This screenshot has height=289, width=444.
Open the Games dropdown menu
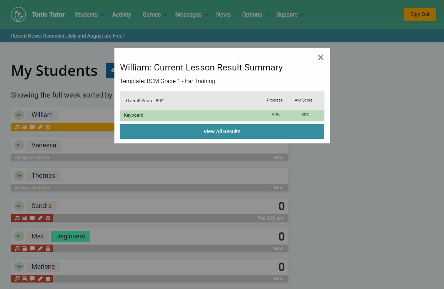[155, 14]
